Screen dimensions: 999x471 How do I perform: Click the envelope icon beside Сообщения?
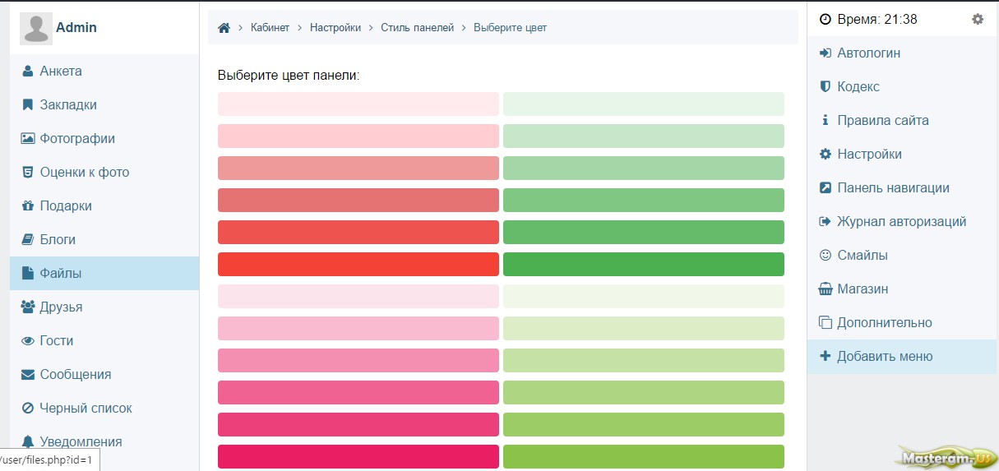click(27, 374)
